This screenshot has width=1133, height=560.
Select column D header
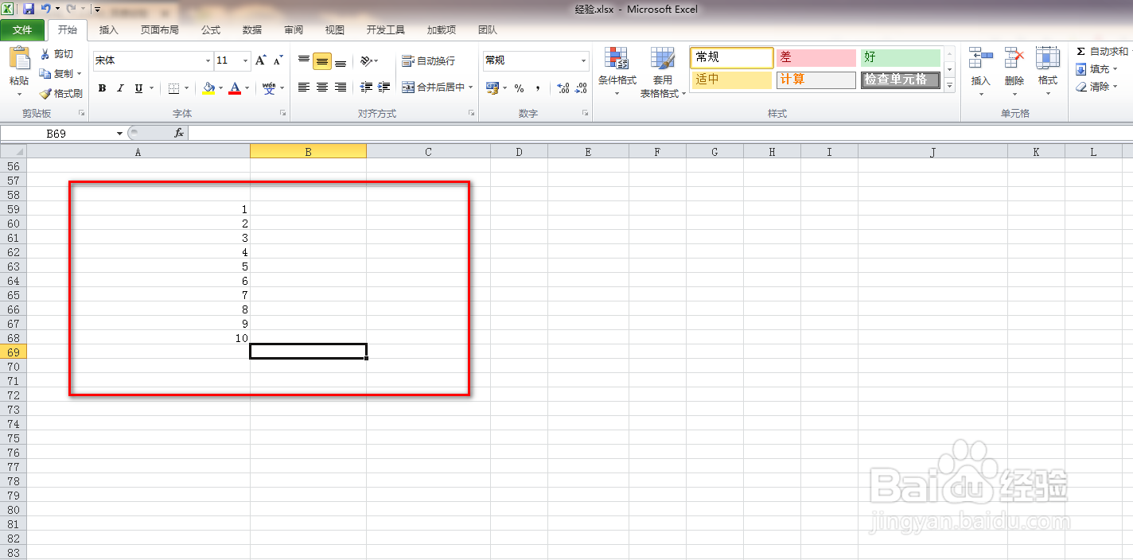click(519, 151)
